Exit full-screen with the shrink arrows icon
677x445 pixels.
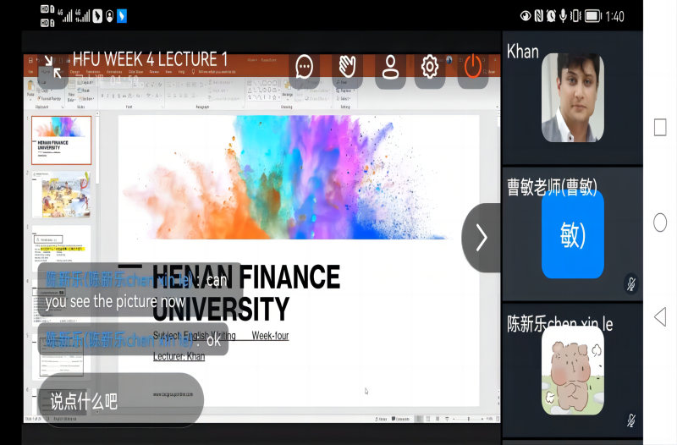[51, 68]
